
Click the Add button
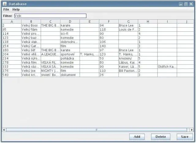[137, 137]
